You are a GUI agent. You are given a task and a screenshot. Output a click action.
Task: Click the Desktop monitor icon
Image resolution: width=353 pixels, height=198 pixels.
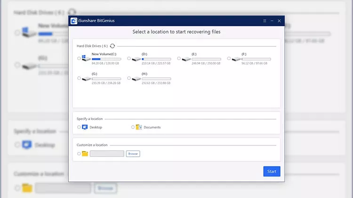pos(85,127)
